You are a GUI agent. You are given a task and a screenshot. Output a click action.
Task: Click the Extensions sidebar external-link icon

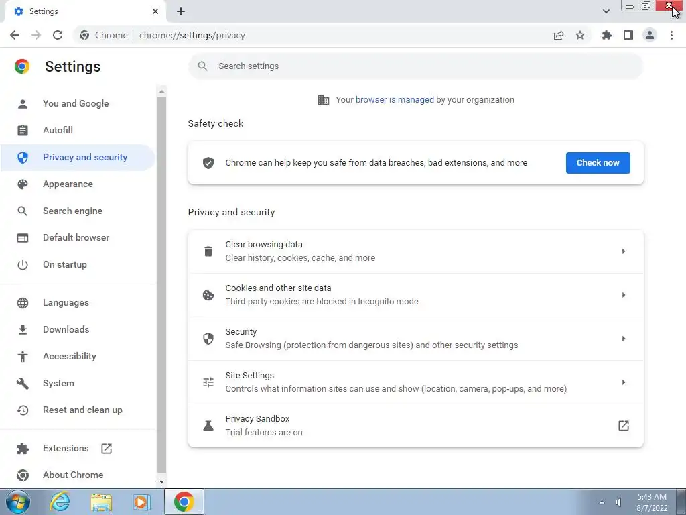click(x=107, y=449)
